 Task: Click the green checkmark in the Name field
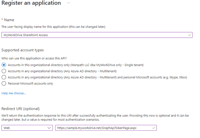pos(189,35)
